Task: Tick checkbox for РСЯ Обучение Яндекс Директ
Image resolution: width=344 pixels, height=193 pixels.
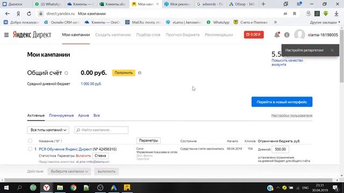Action: pyautogui.click(x=30, y=149)
